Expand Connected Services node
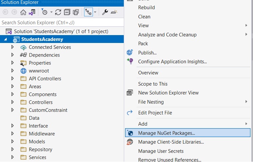 coord(12,47)
